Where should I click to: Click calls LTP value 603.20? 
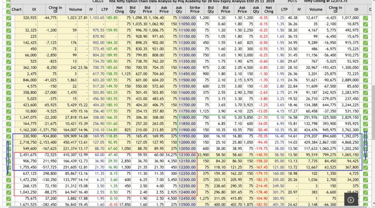click(99, 80)
